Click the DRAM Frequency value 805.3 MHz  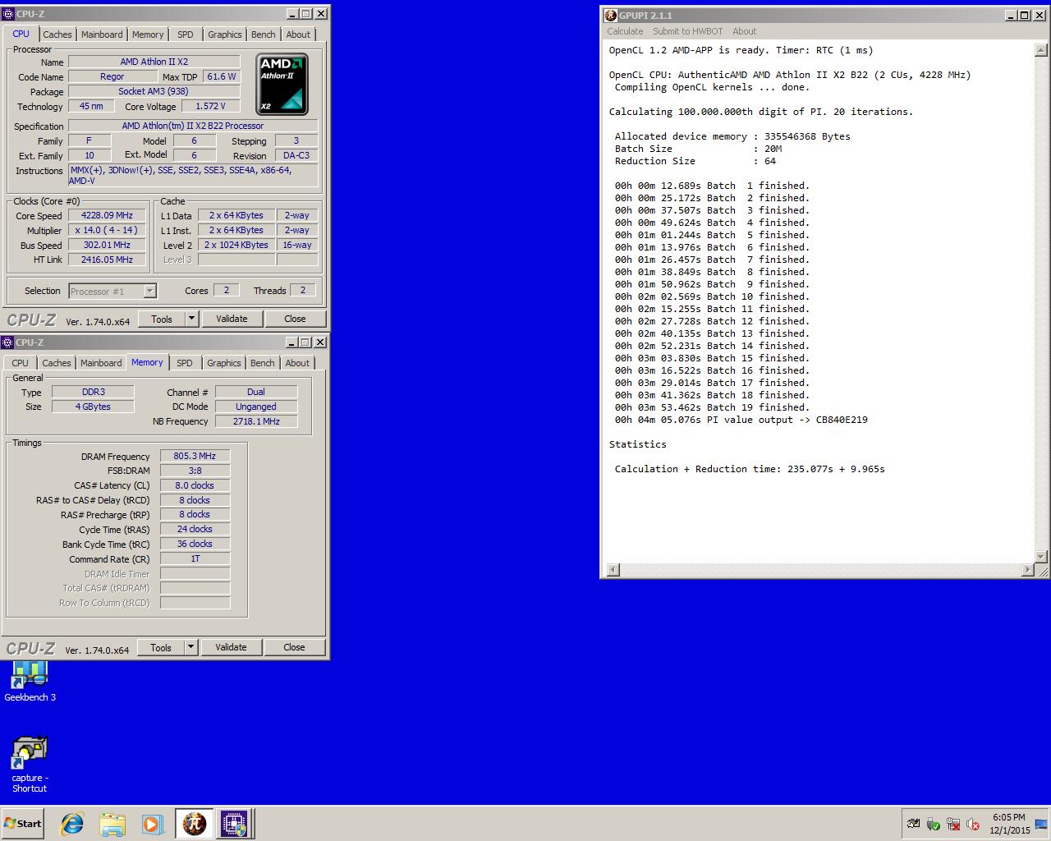[195, 456]
